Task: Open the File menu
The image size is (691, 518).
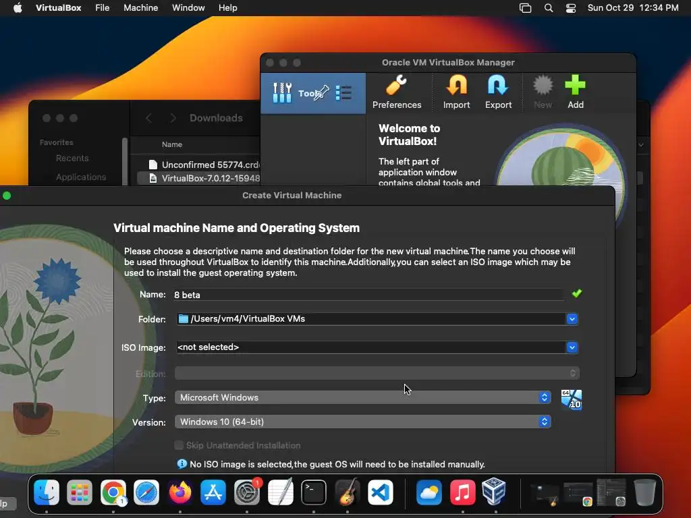Action: pos(103,8)
